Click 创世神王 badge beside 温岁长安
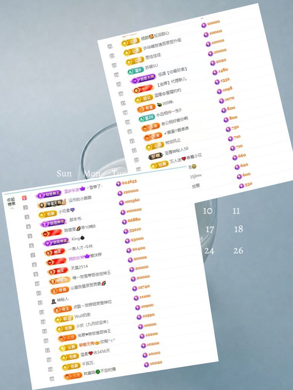This screenshot has width=293, height=390. click(x=49, y=194)
